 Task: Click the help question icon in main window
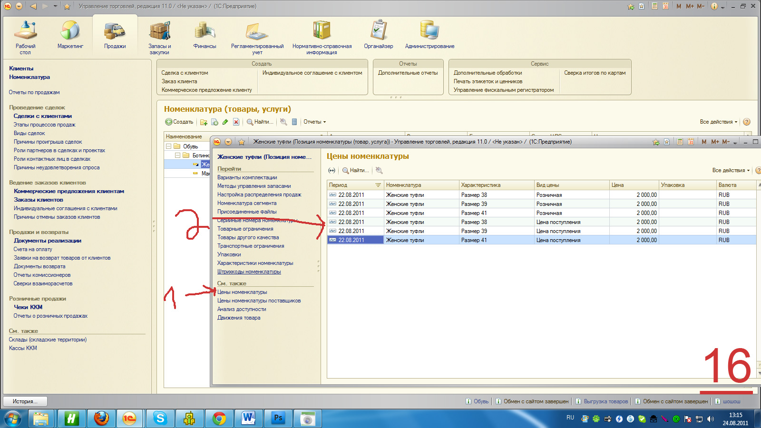pyautogui.click(x=747, y=122)
